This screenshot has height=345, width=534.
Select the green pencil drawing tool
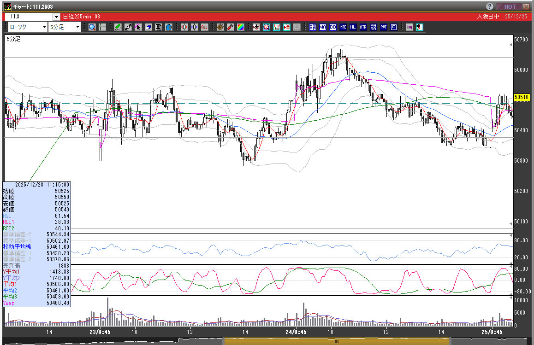[118, 27]
